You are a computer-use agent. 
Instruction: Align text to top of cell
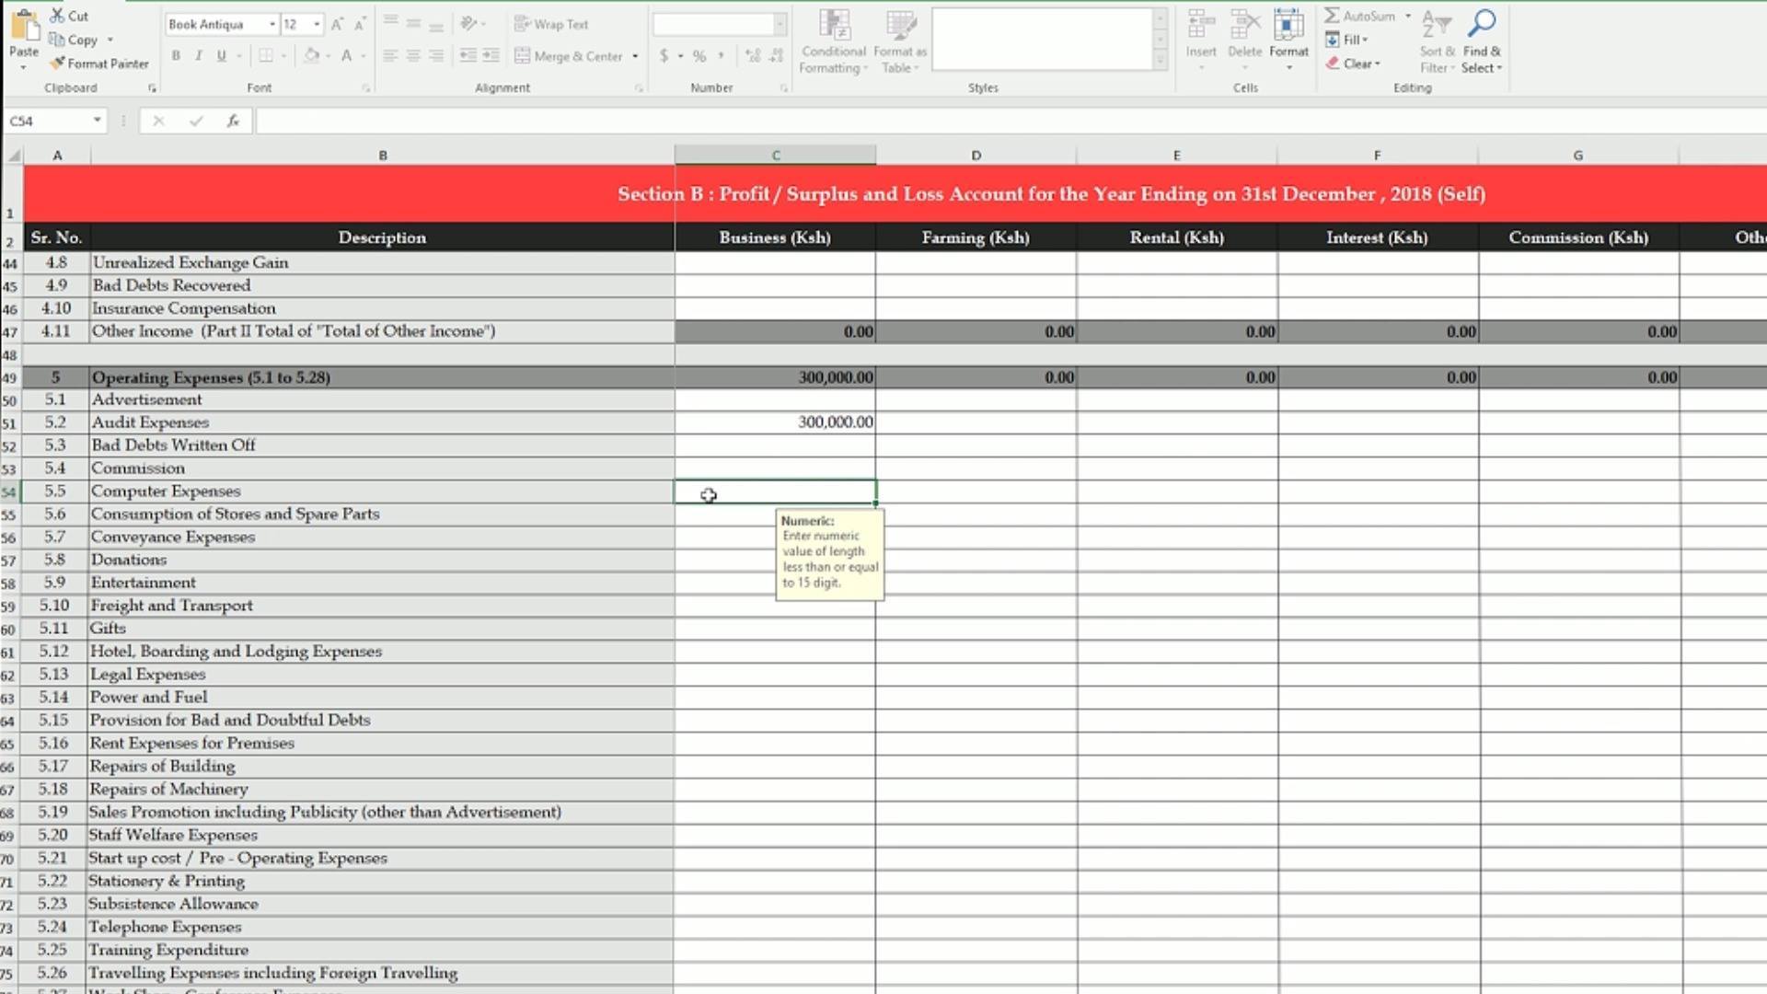(x=390, y=24)
